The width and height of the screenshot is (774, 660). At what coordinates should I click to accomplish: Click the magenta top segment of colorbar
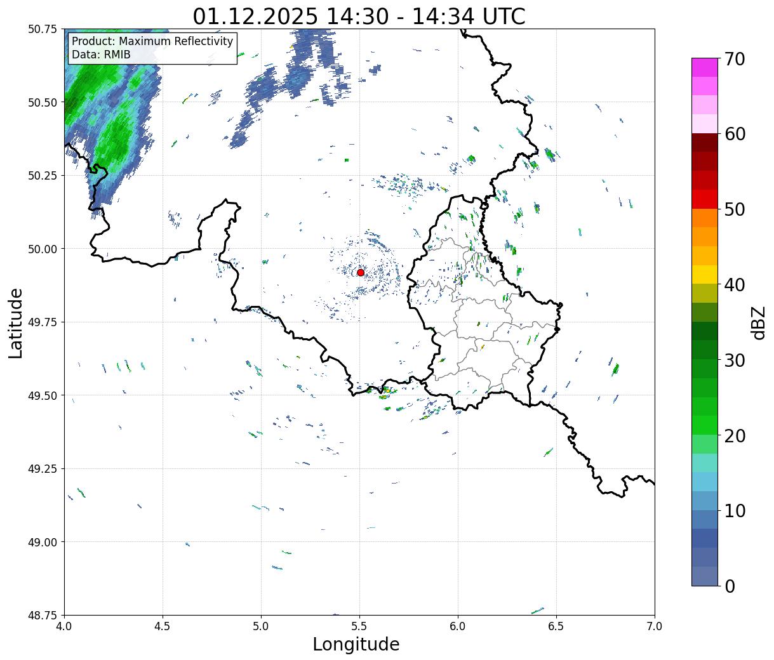(x=705, y=67)
